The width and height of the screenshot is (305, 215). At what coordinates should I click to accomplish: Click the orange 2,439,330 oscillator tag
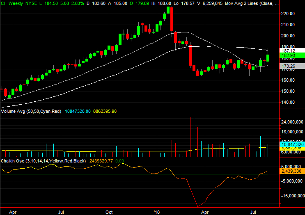292,171
